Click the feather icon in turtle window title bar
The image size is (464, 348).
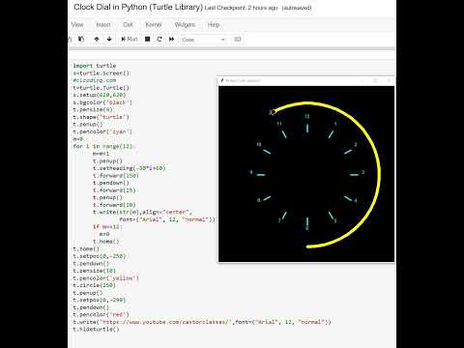(221, 80)
